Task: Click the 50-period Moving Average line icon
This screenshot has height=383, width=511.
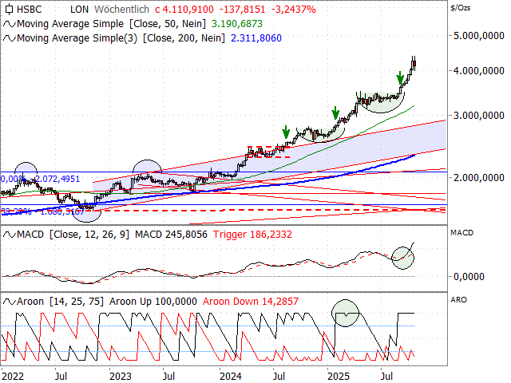Action: point(9,24)
